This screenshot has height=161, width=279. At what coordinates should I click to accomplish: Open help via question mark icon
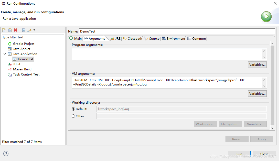(6, 154)
